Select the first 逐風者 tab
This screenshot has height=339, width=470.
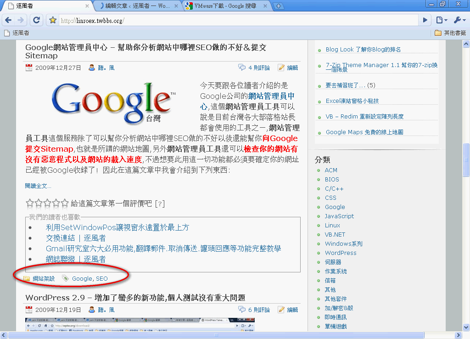click(48, 6)
